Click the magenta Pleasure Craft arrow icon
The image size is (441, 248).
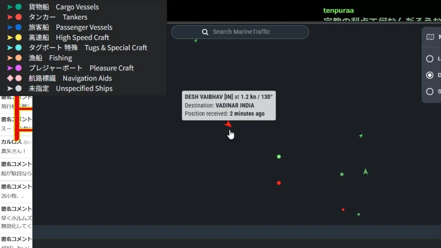pyautogui.click(x=10, y=68)
